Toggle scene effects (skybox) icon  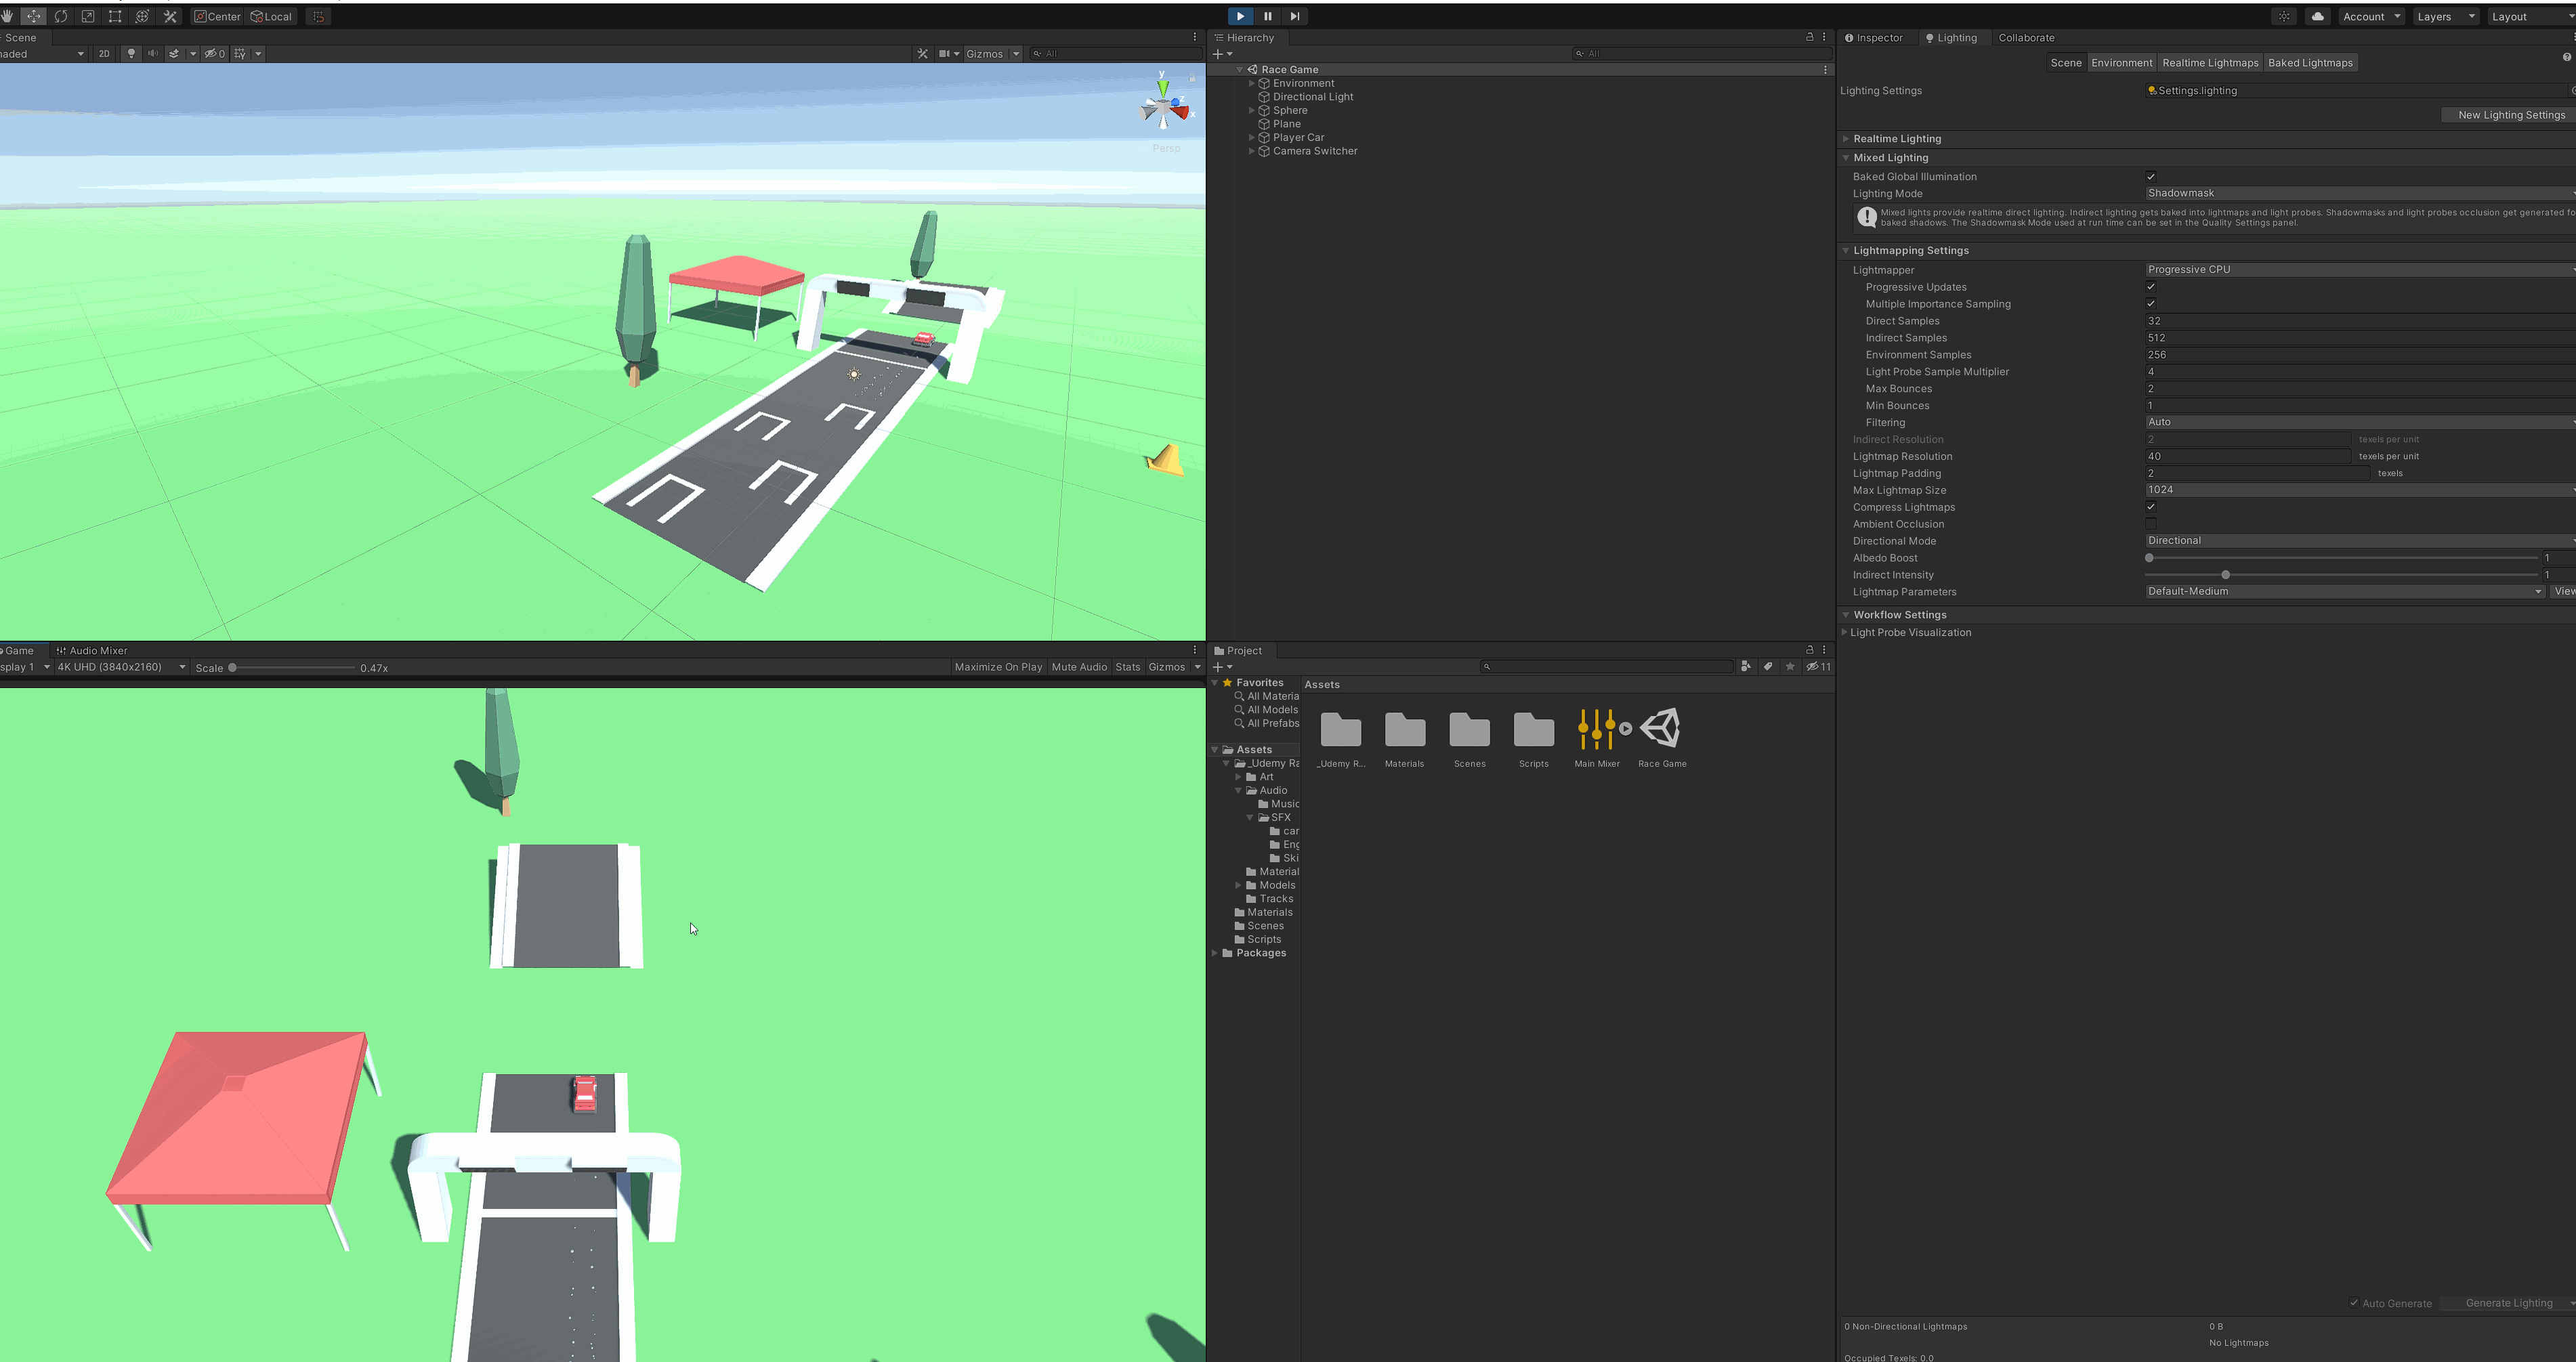pos(174,54)
